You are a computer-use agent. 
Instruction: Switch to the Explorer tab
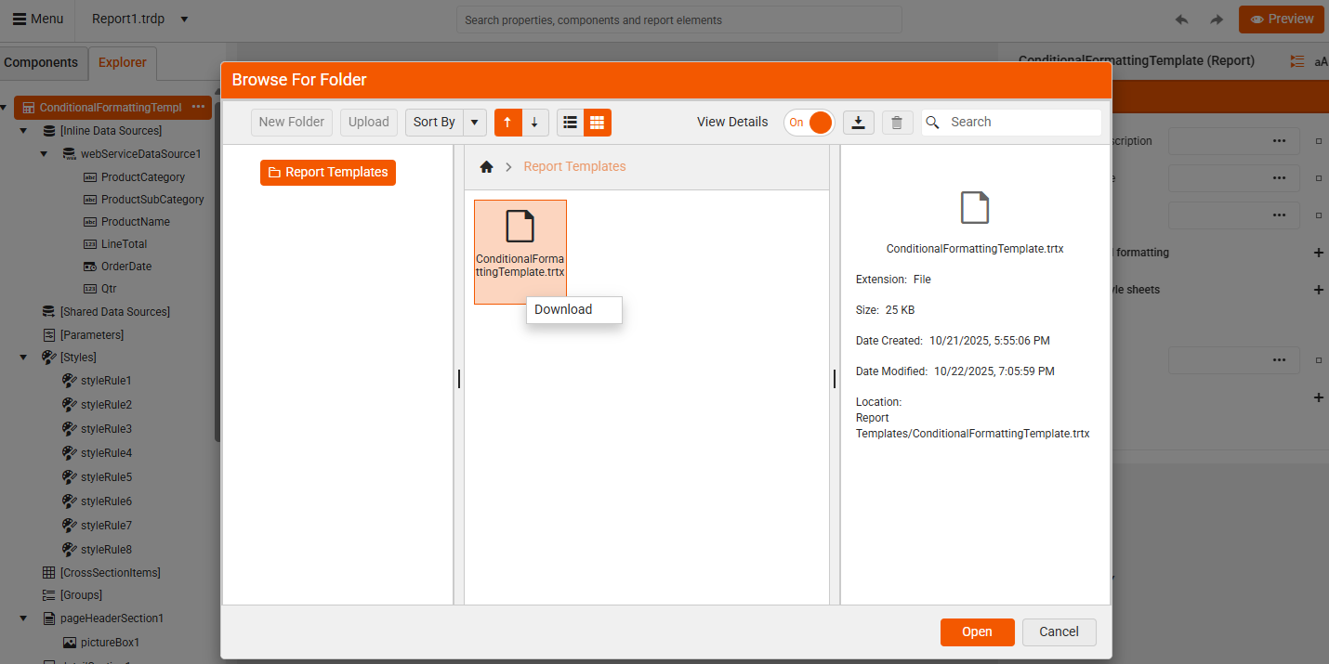pos(123,63)
